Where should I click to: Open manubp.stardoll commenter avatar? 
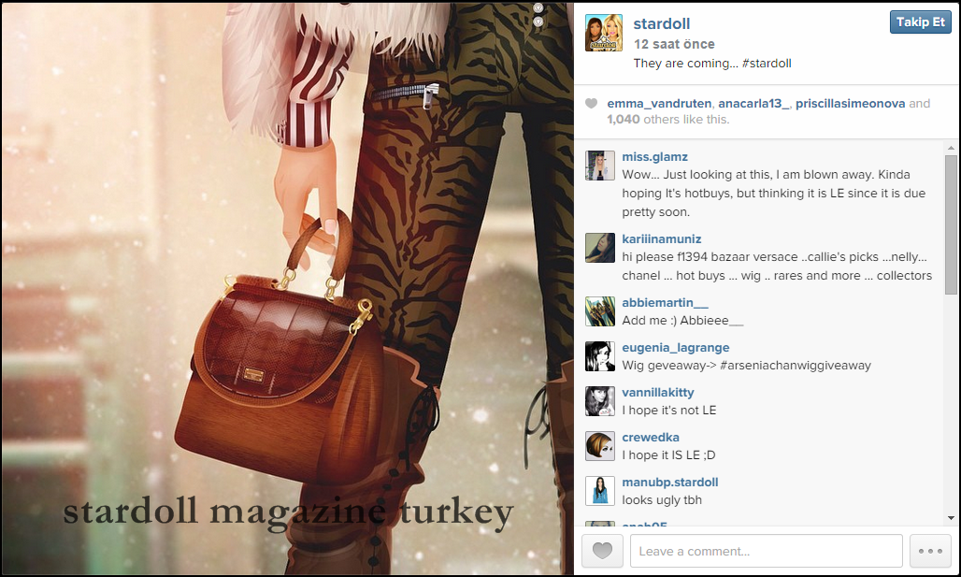click(600, 491)
